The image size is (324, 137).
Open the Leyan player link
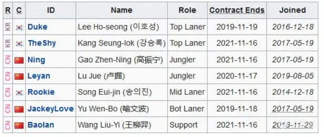(39, 76)
